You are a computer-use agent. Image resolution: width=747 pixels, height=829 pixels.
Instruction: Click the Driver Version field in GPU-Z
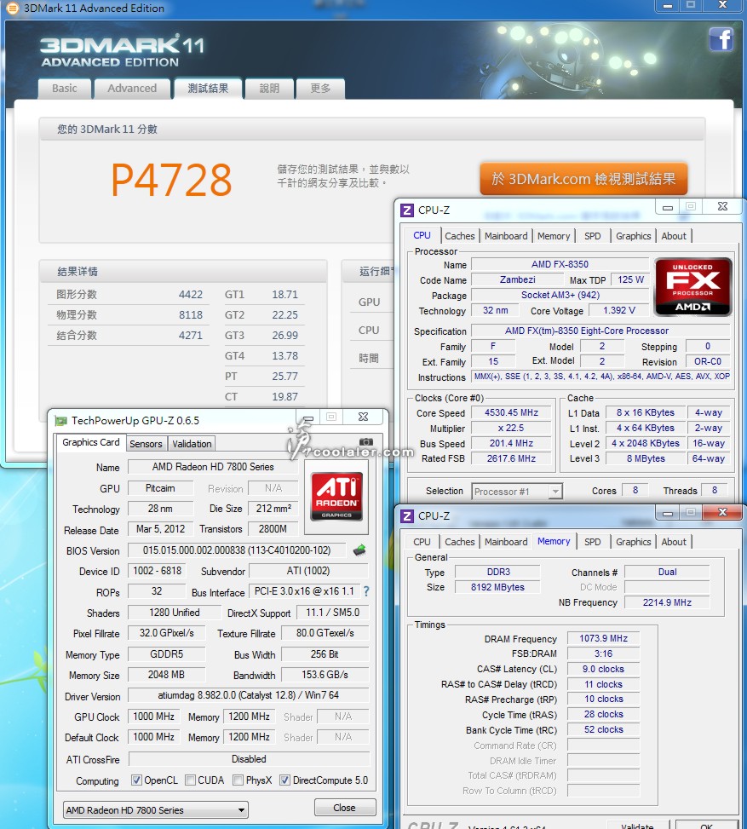coord(249,695)
